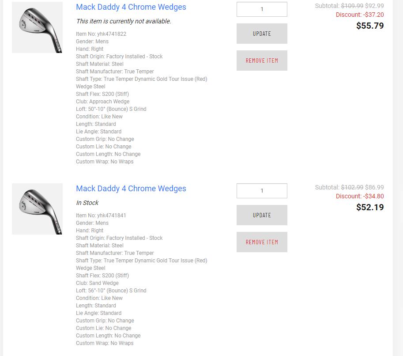
Task: Open the Mack Daddy 4 link priced $55.79
Action: coord(131,7)
